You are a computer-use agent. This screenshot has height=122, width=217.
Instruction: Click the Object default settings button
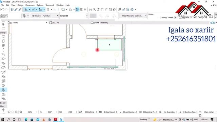[x=24, y=16]
